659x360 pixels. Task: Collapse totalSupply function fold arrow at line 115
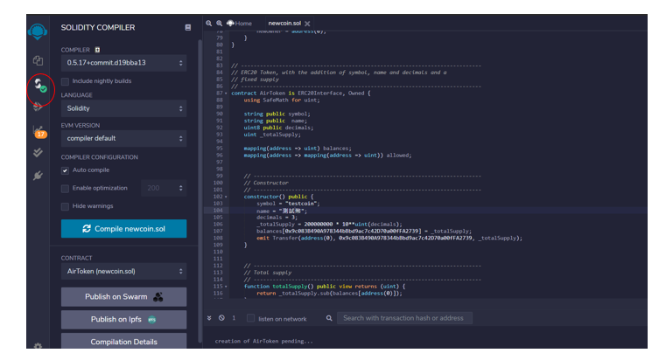226,286
